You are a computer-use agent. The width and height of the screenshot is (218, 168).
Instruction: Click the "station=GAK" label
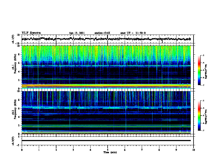pos(102,33)
